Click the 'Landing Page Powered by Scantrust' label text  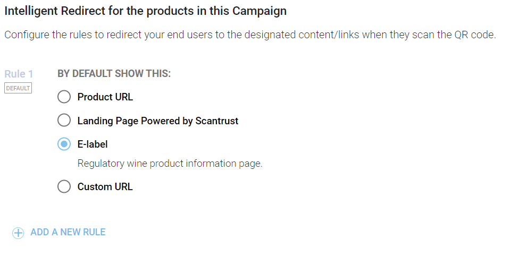157,121
